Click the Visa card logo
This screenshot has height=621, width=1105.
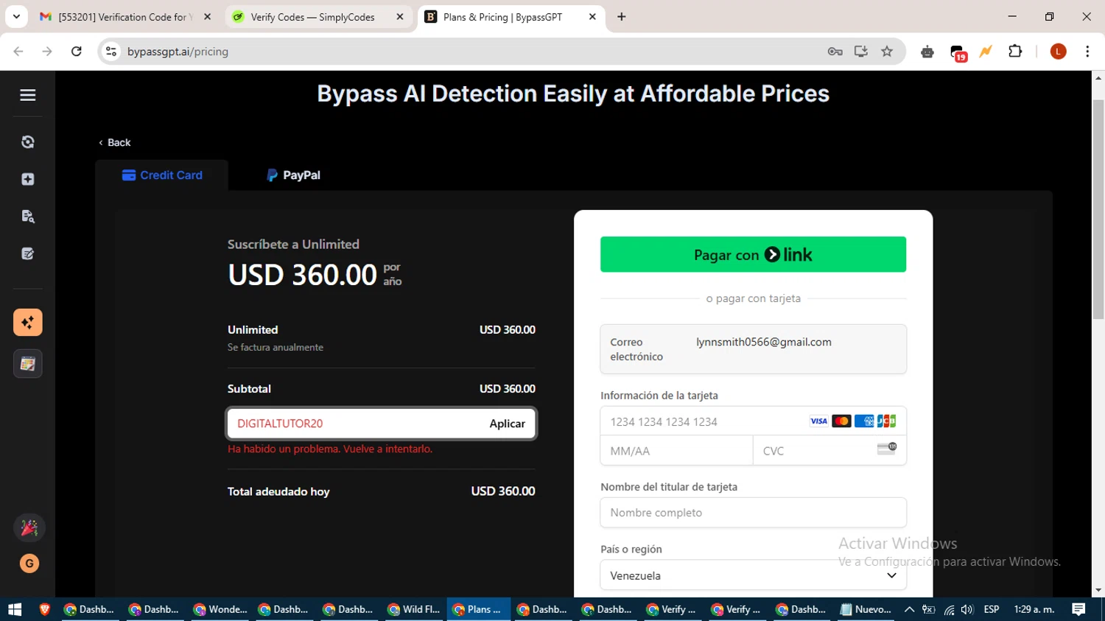[818, 421]
